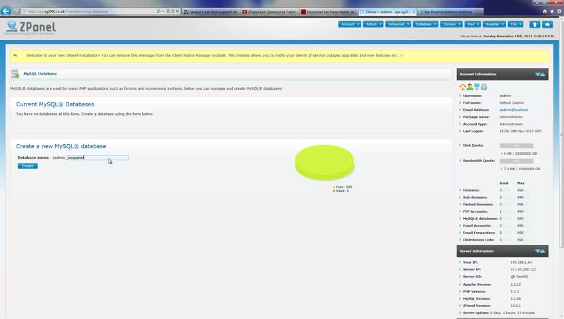Click the ZPanel right-arrow logout button

(x=547, y=25)
